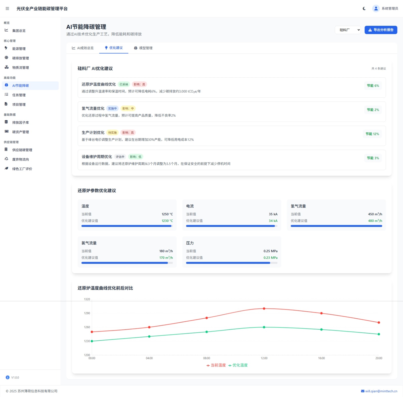Click the system administrator avatar icon

coord(376,9)
